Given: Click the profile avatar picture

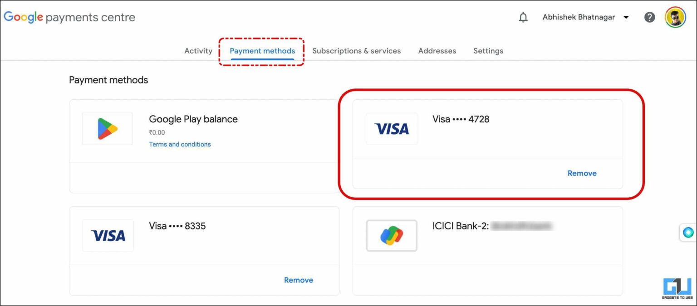Looking at the screenshot, I should (x=676, y=17).
